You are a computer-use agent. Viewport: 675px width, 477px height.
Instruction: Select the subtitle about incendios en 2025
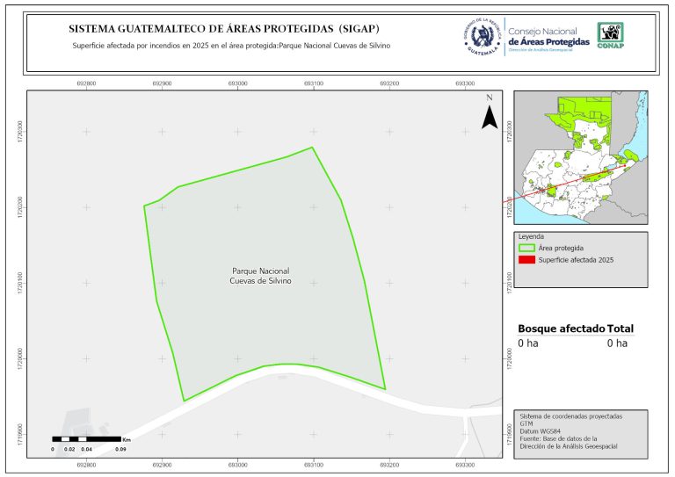click(230, 45)
